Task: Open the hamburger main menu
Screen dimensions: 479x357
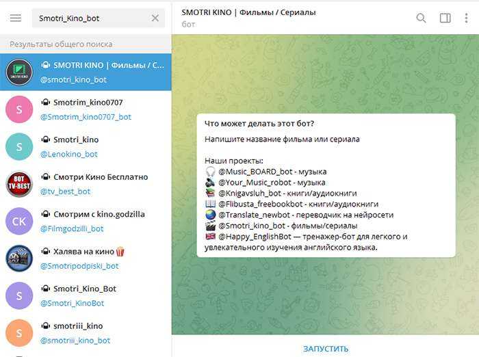Action: point(16,18)
